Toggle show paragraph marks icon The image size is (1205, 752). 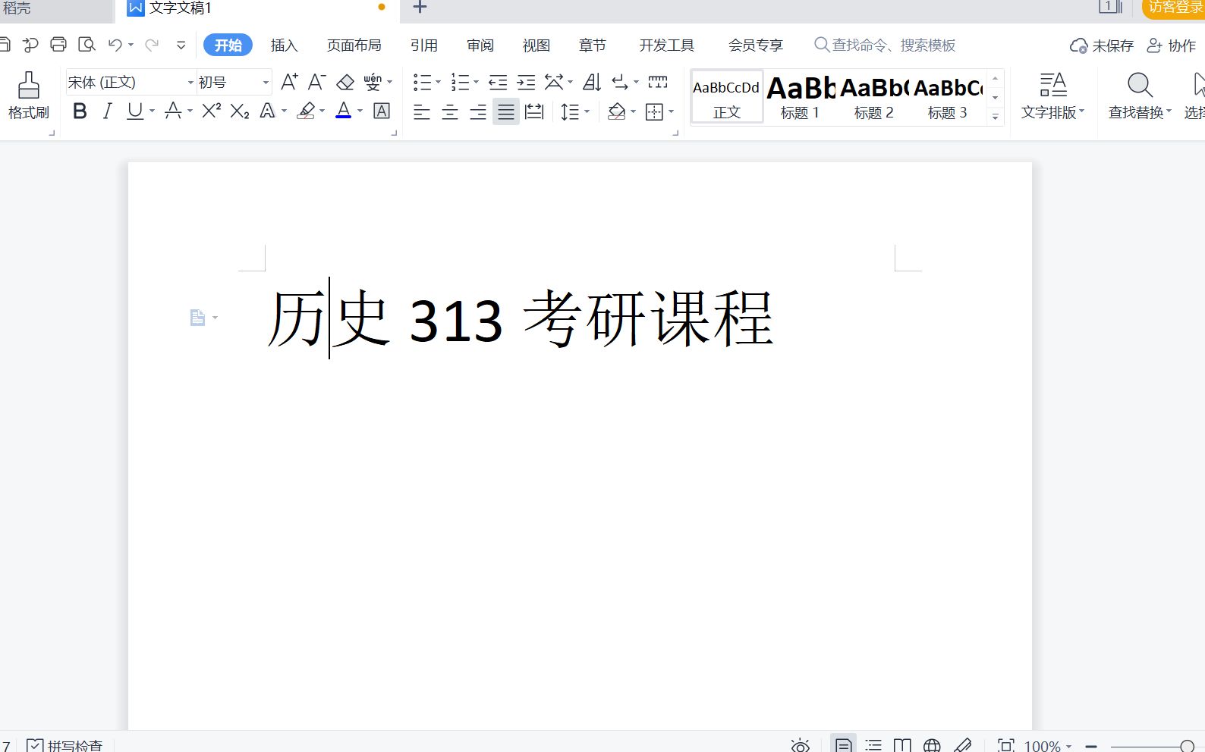(x=620, y=82)
